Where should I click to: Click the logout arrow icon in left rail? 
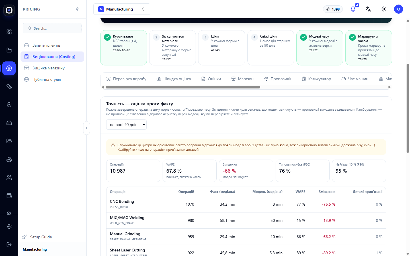click(9, 245)
